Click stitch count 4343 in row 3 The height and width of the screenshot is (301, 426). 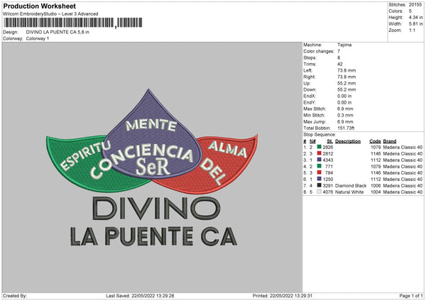pyautogui.click(x=328, y=160)
